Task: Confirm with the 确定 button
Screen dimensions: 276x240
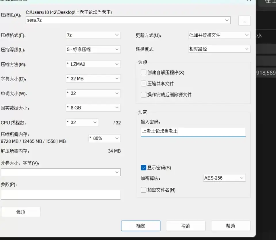Action: click(x=141, y=226)
